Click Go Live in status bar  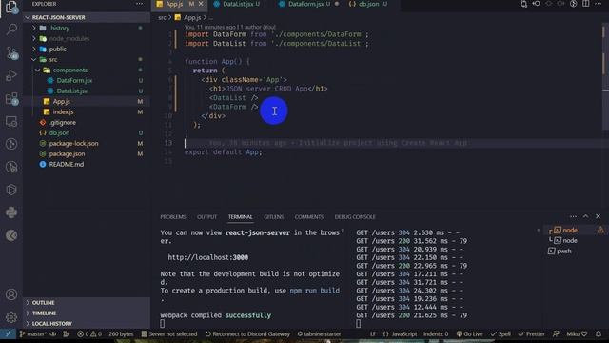469,333
